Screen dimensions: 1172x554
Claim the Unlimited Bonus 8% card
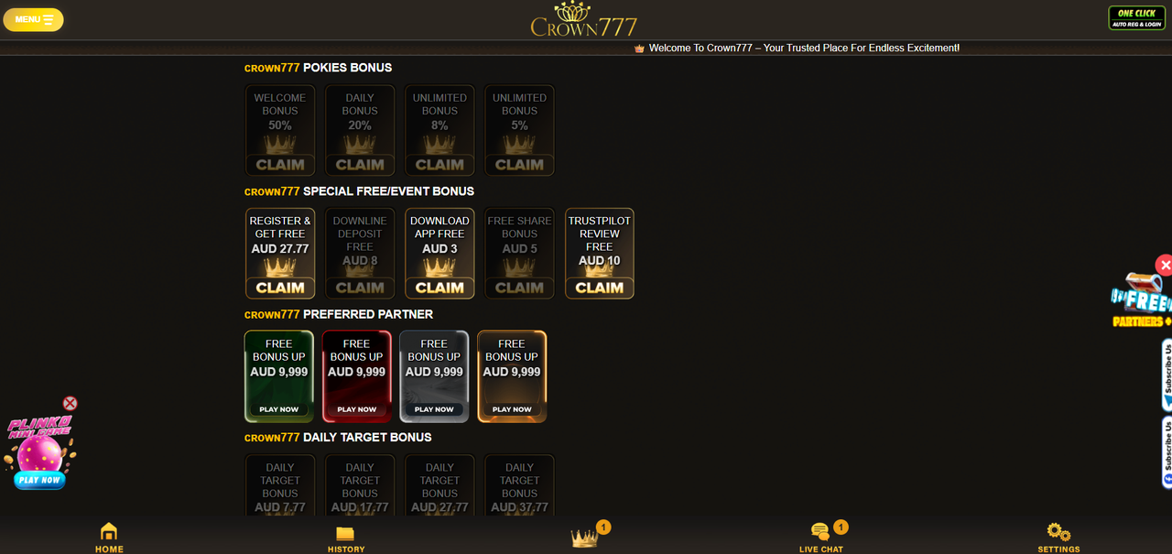tap(439, 130)
